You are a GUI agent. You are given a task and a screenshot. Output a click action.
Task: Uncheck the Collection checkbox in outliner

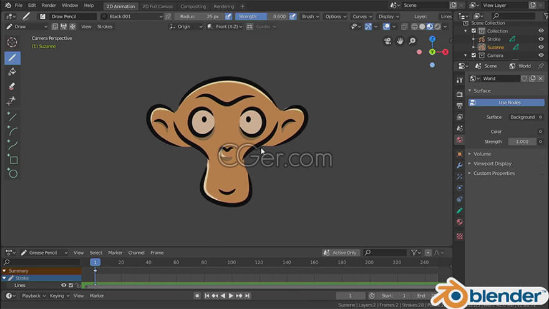[474, 31]
